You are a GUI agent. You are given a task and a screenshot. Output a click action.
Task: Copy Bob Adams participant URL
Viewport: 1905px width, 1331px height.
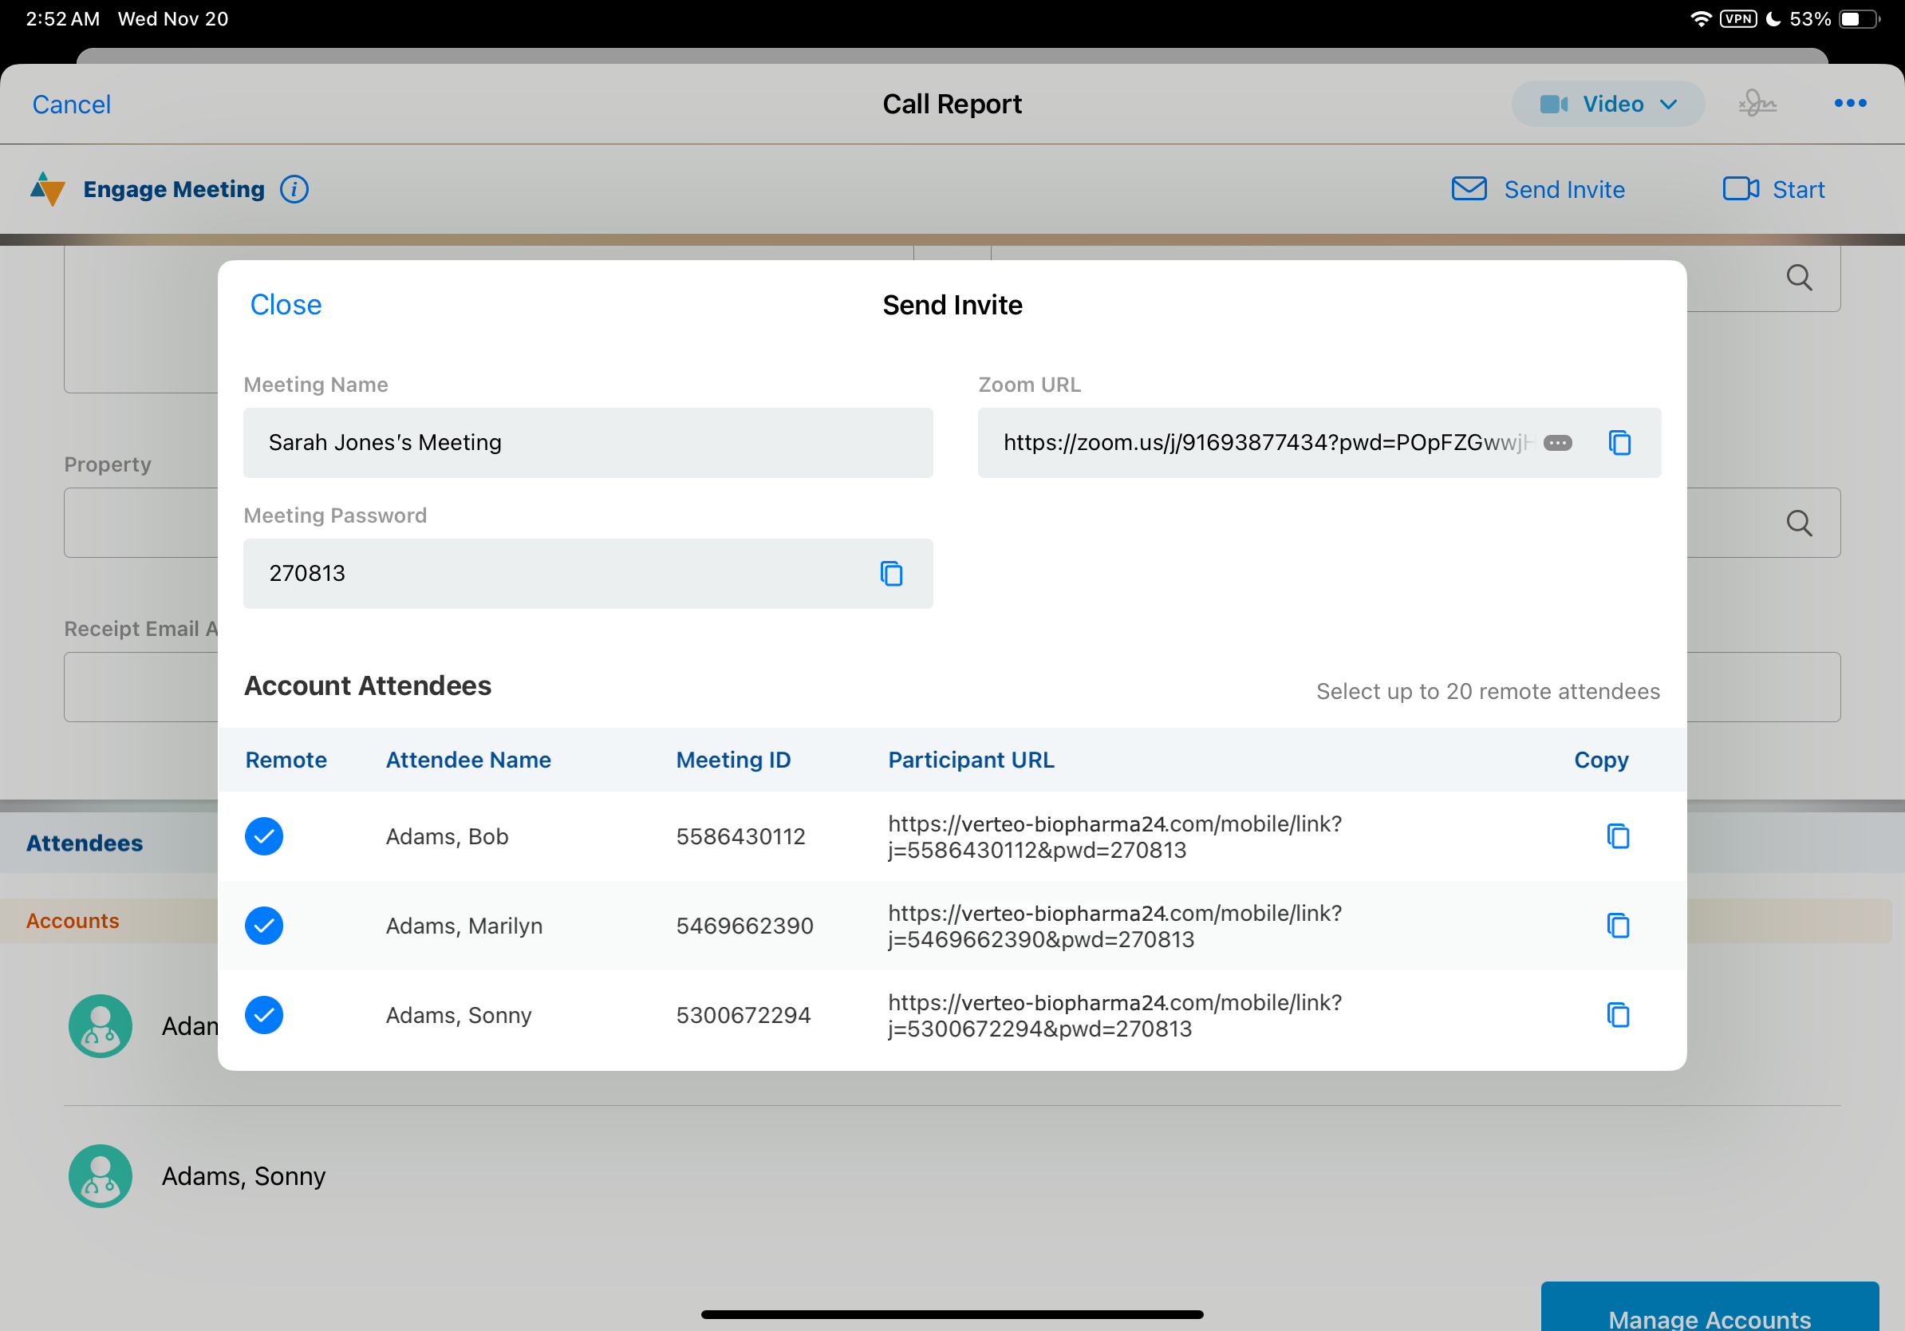[x=1617, y=836]
